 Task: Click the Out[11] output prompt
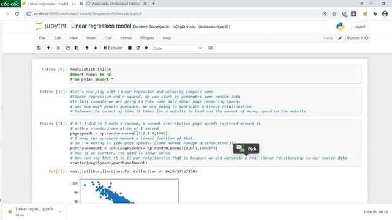click(x=58, y=171)
